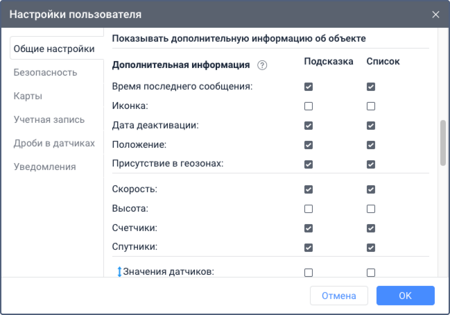
Task: Select the Дроби в датчиках tab
Action: tap(54, 143)
